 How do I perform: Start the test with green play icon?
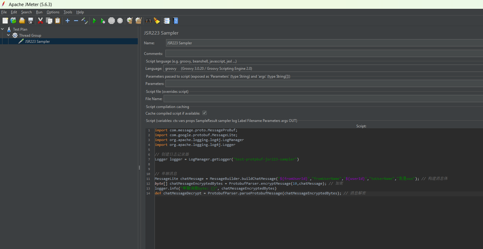click(95, 21)
